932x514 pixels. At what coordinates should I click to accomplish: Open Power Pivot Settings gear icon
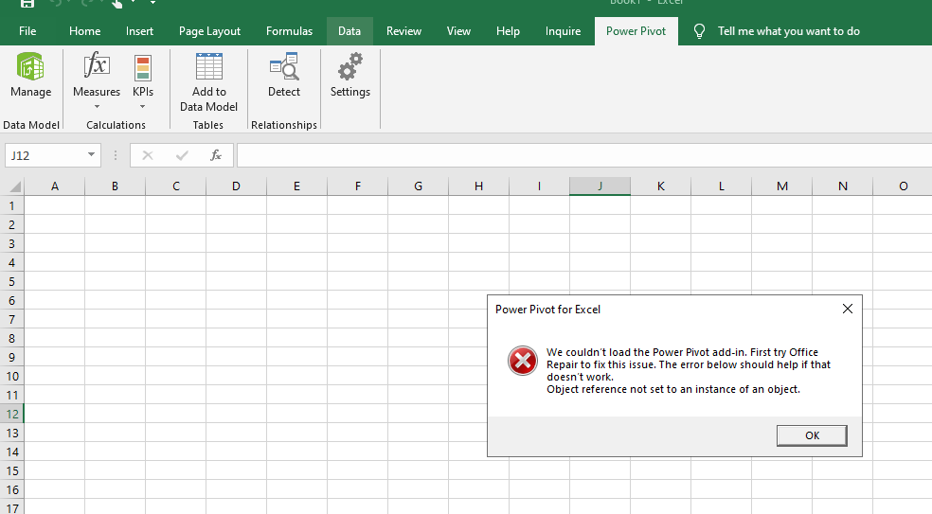point(349,68)
